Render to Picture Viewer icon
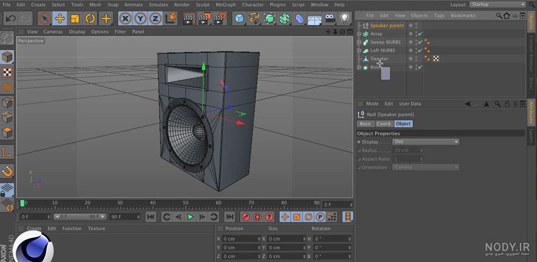537x262 pixels. (x=205, y=18)
